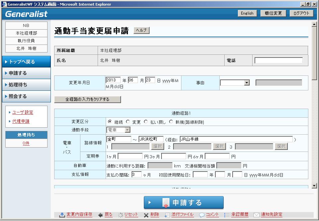Select the 新規(路線削除) radio button
The width and height of the screenshot is (319, 221).
coord(171,122)
